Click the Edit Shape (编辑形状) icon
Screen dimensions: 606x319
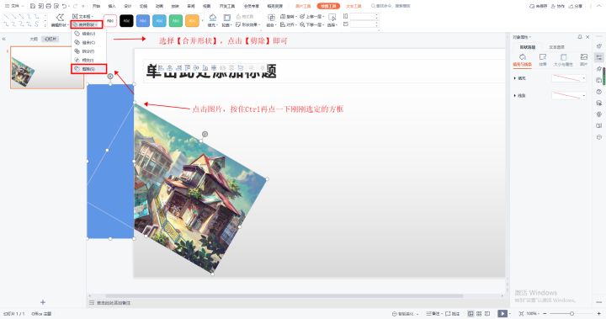60,18
